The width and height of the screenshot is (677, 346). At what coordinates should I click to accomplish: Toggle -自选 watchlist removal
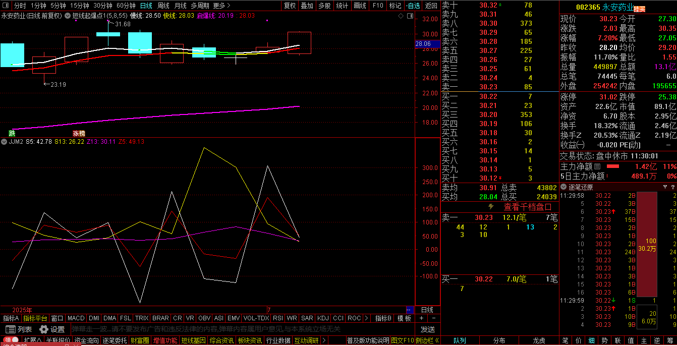413,6
